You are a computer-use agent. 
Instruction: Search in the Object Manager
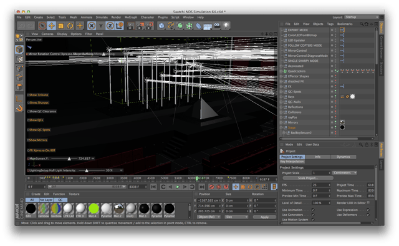click(x=362, y=24)
